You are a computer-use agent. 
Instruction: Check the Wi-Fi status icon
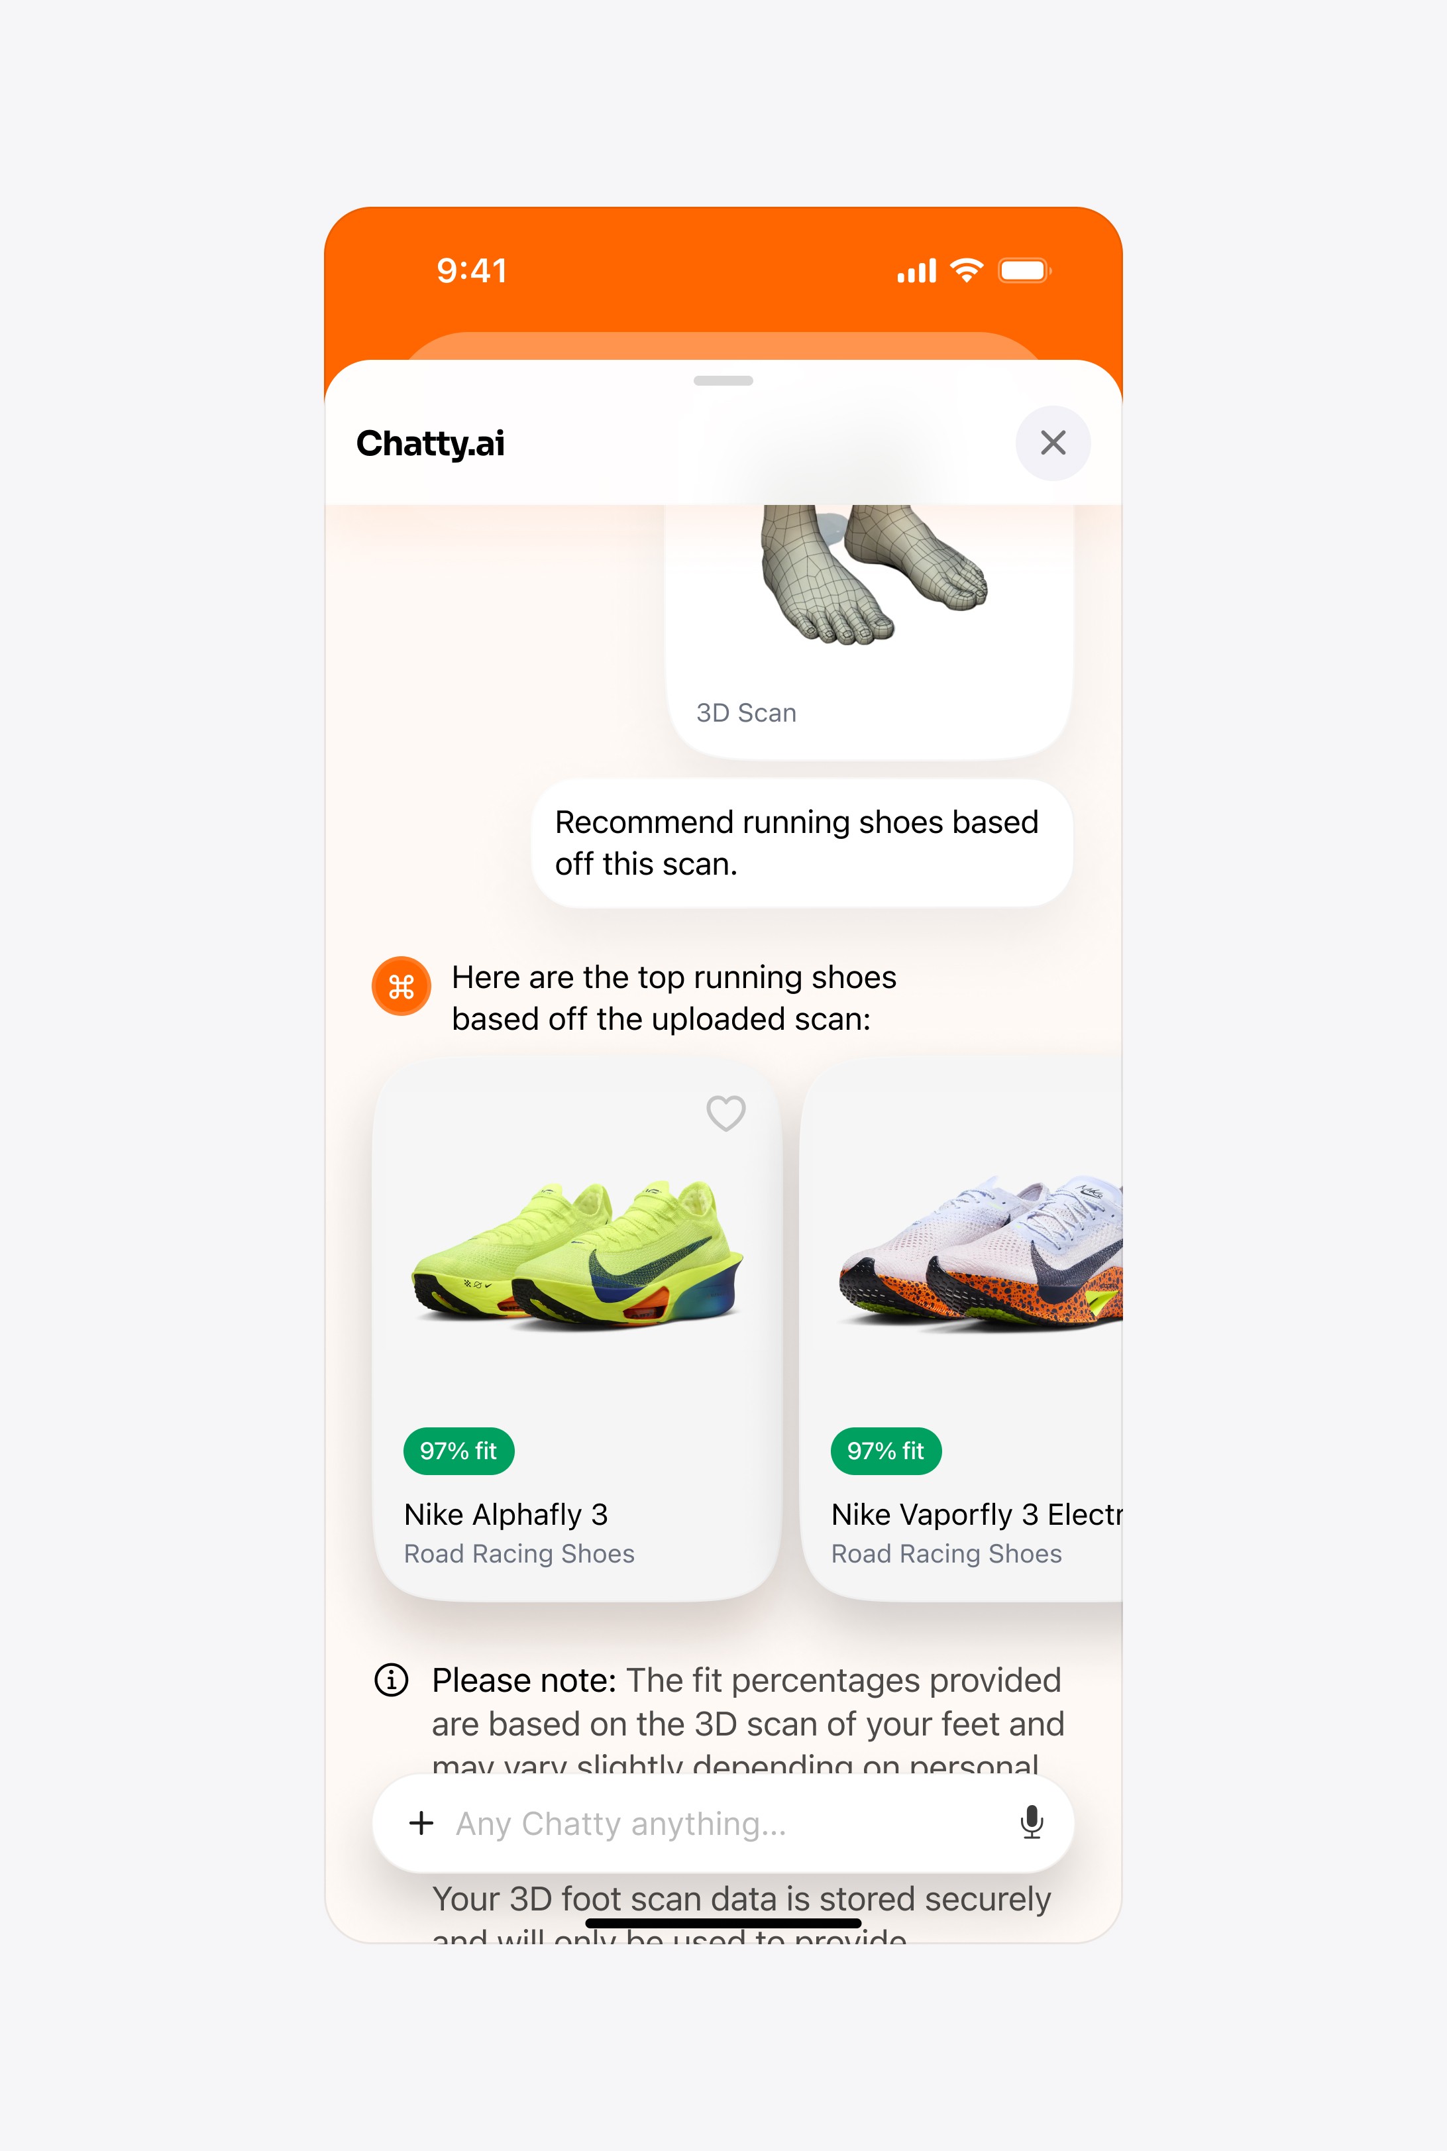tap(966, 270)
